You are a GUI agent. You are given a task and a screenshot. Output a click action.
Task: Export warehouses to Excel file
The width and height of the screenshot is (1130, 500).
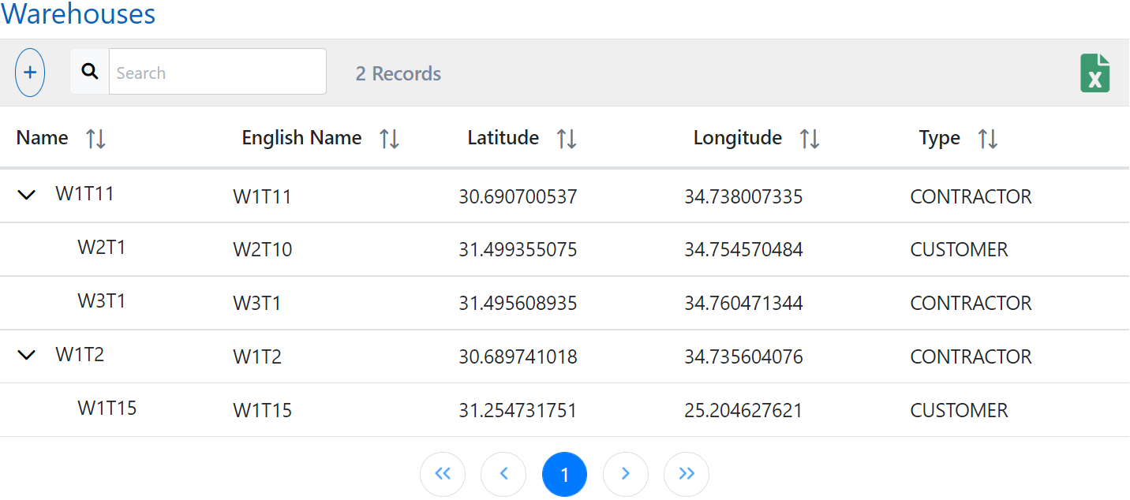tap(1094, 73)
